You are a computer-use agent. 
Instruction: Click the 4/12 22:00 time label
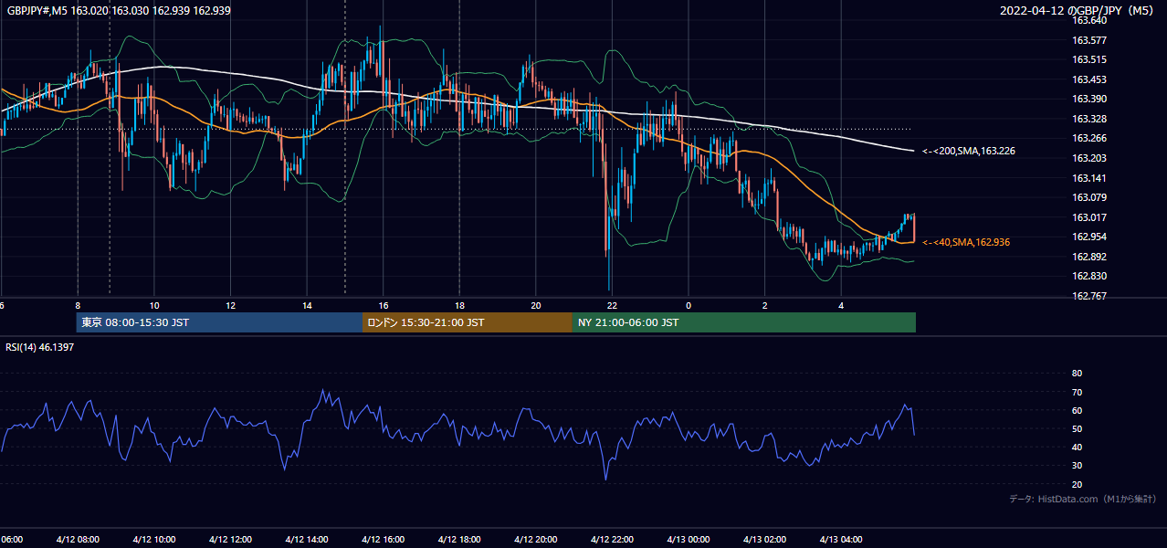pyautogui.click(x=612, y=540)
